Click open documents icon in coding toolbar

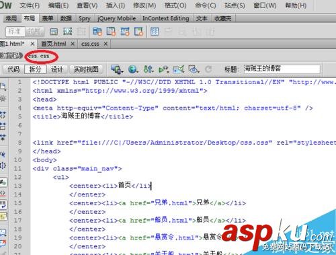[x=3, y=86]
